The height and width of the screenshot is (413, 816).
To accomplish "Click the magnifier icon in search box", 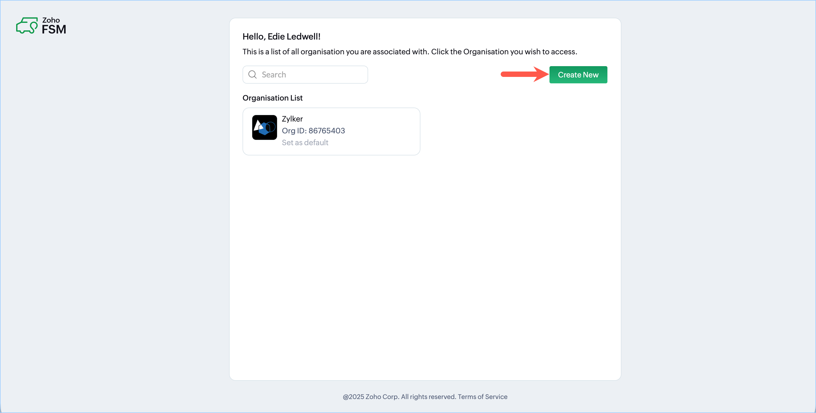I will [x=252, y=74].
